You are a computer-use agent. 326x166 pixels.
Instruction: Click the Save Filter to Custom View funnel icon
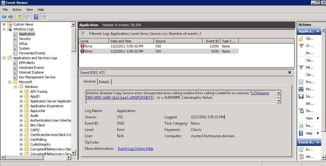click(301, 111)
